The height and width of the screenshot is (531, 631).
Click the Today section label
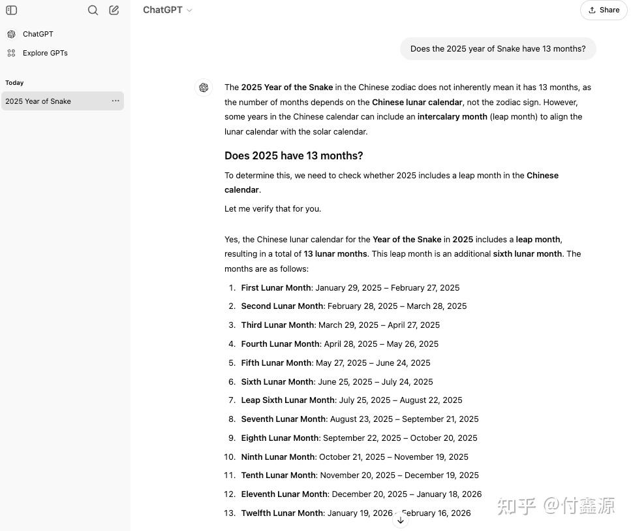point(14,82)
